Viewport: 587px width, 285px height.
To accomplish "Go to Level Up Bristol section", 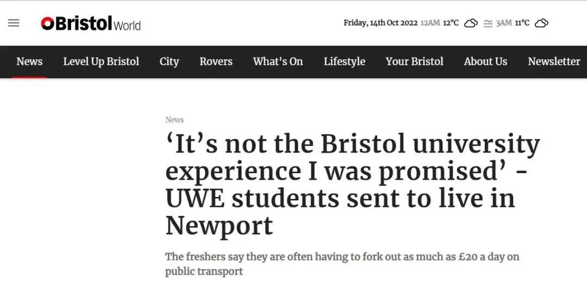I will click(x=101, y=61).
